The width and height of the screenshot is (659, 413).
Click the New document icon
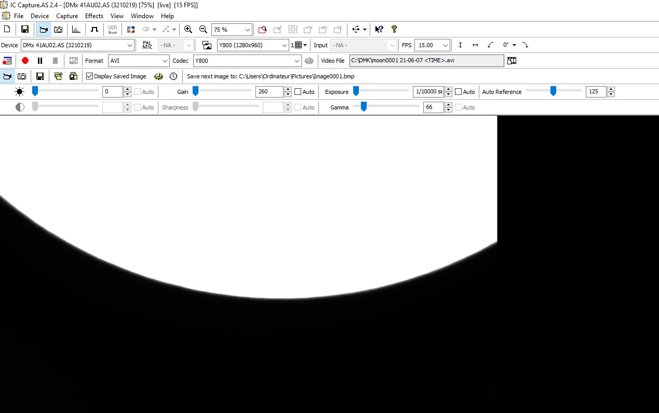tap(7, 30)
